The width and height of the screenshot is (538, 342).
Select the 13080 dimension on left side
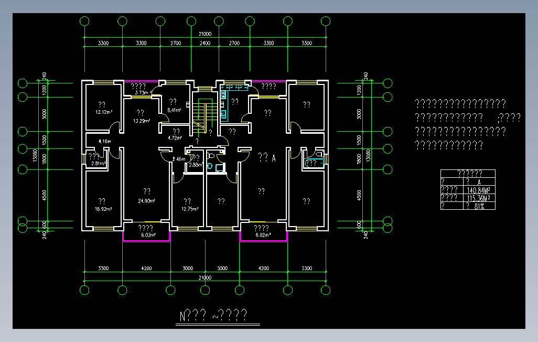[x=35, y=156]
